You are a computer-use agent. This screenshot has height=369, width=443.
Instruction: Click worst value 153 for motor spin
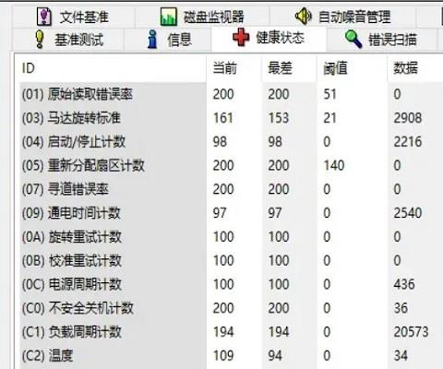click(279, 118)
